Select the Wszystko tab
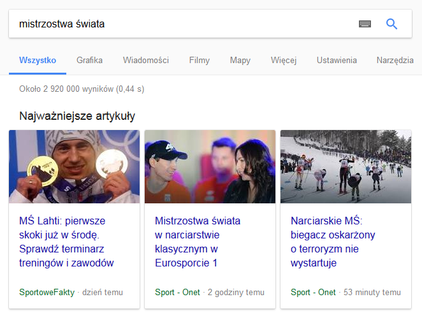The width and height of the screenshot is (422, 313). (38, 61)
